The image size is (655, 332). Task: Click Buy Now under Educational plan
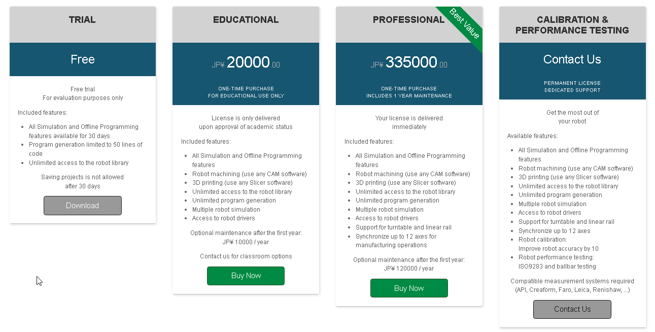[246, 276]
